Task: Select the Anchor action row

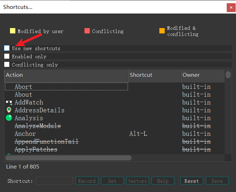Action: click(25, 134)
